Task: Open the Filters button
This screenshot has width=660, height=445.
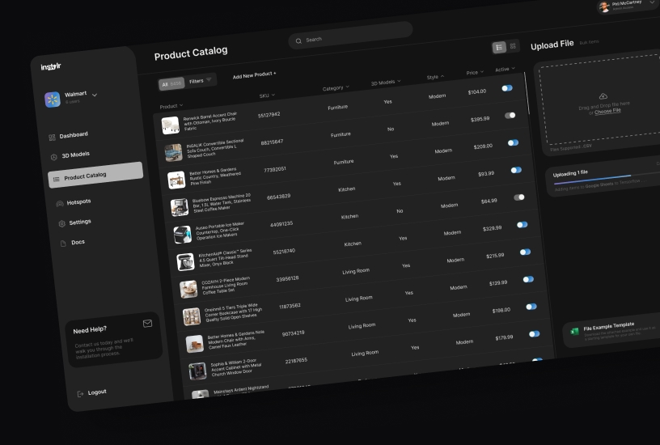Action: coord(201,80)
